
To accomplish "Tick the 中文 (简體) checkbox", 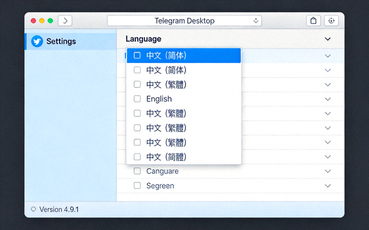I will pyautogui.click(x=137, y=157).
